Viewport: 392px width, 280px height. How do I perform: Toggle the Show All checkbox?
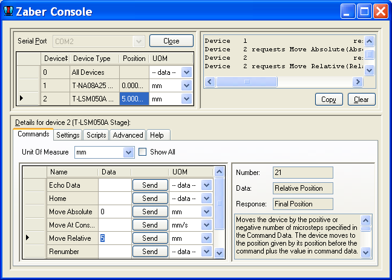pyautogui.click(x=142, y=152)
